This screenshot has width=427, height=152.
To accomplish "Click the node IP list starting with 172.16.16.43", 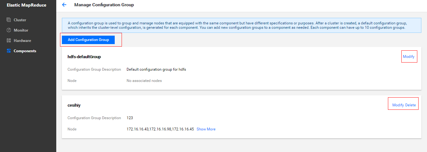I will tap(160, 129).
